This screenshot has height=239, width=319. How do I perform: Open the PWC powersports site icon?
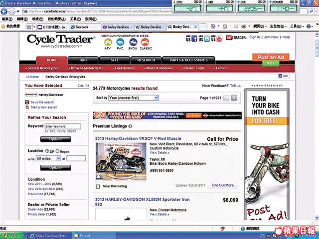pos(120,42)
